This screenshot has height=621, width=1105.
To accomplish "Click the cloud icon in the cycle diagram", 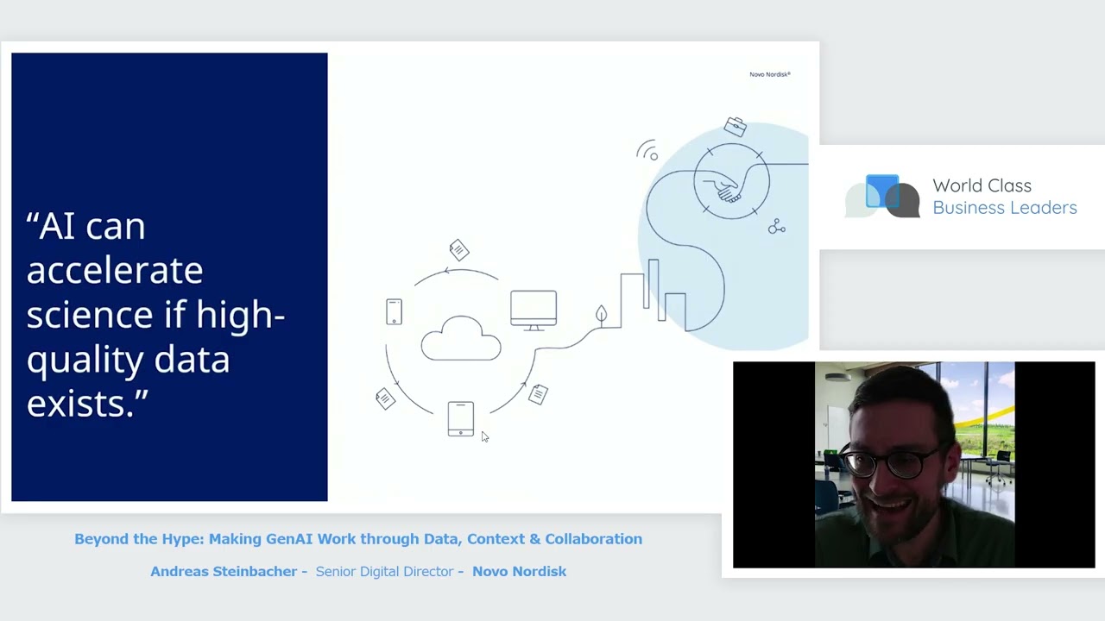I will tap(461, 339).
